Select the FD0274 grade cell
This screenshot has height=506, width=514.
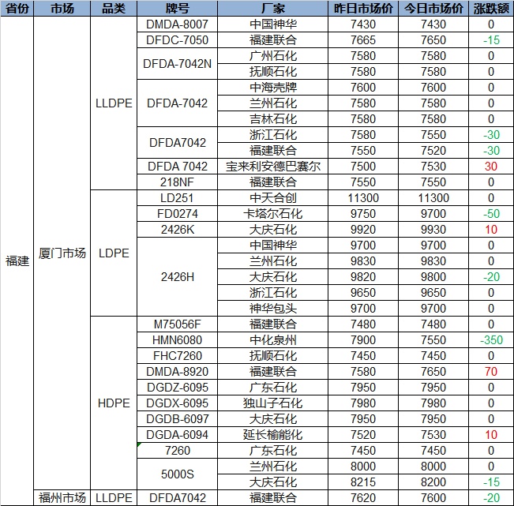[x=178, y=214]
